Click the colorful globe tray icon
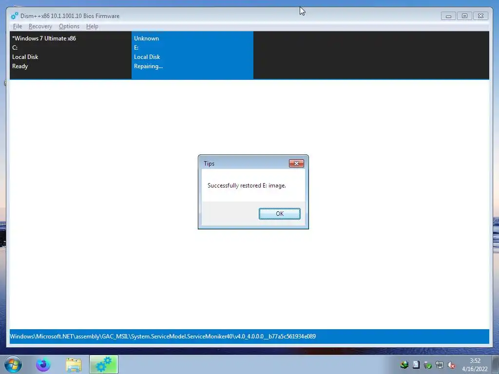Viewport: 499px width, 374px height. pos(404,365)
